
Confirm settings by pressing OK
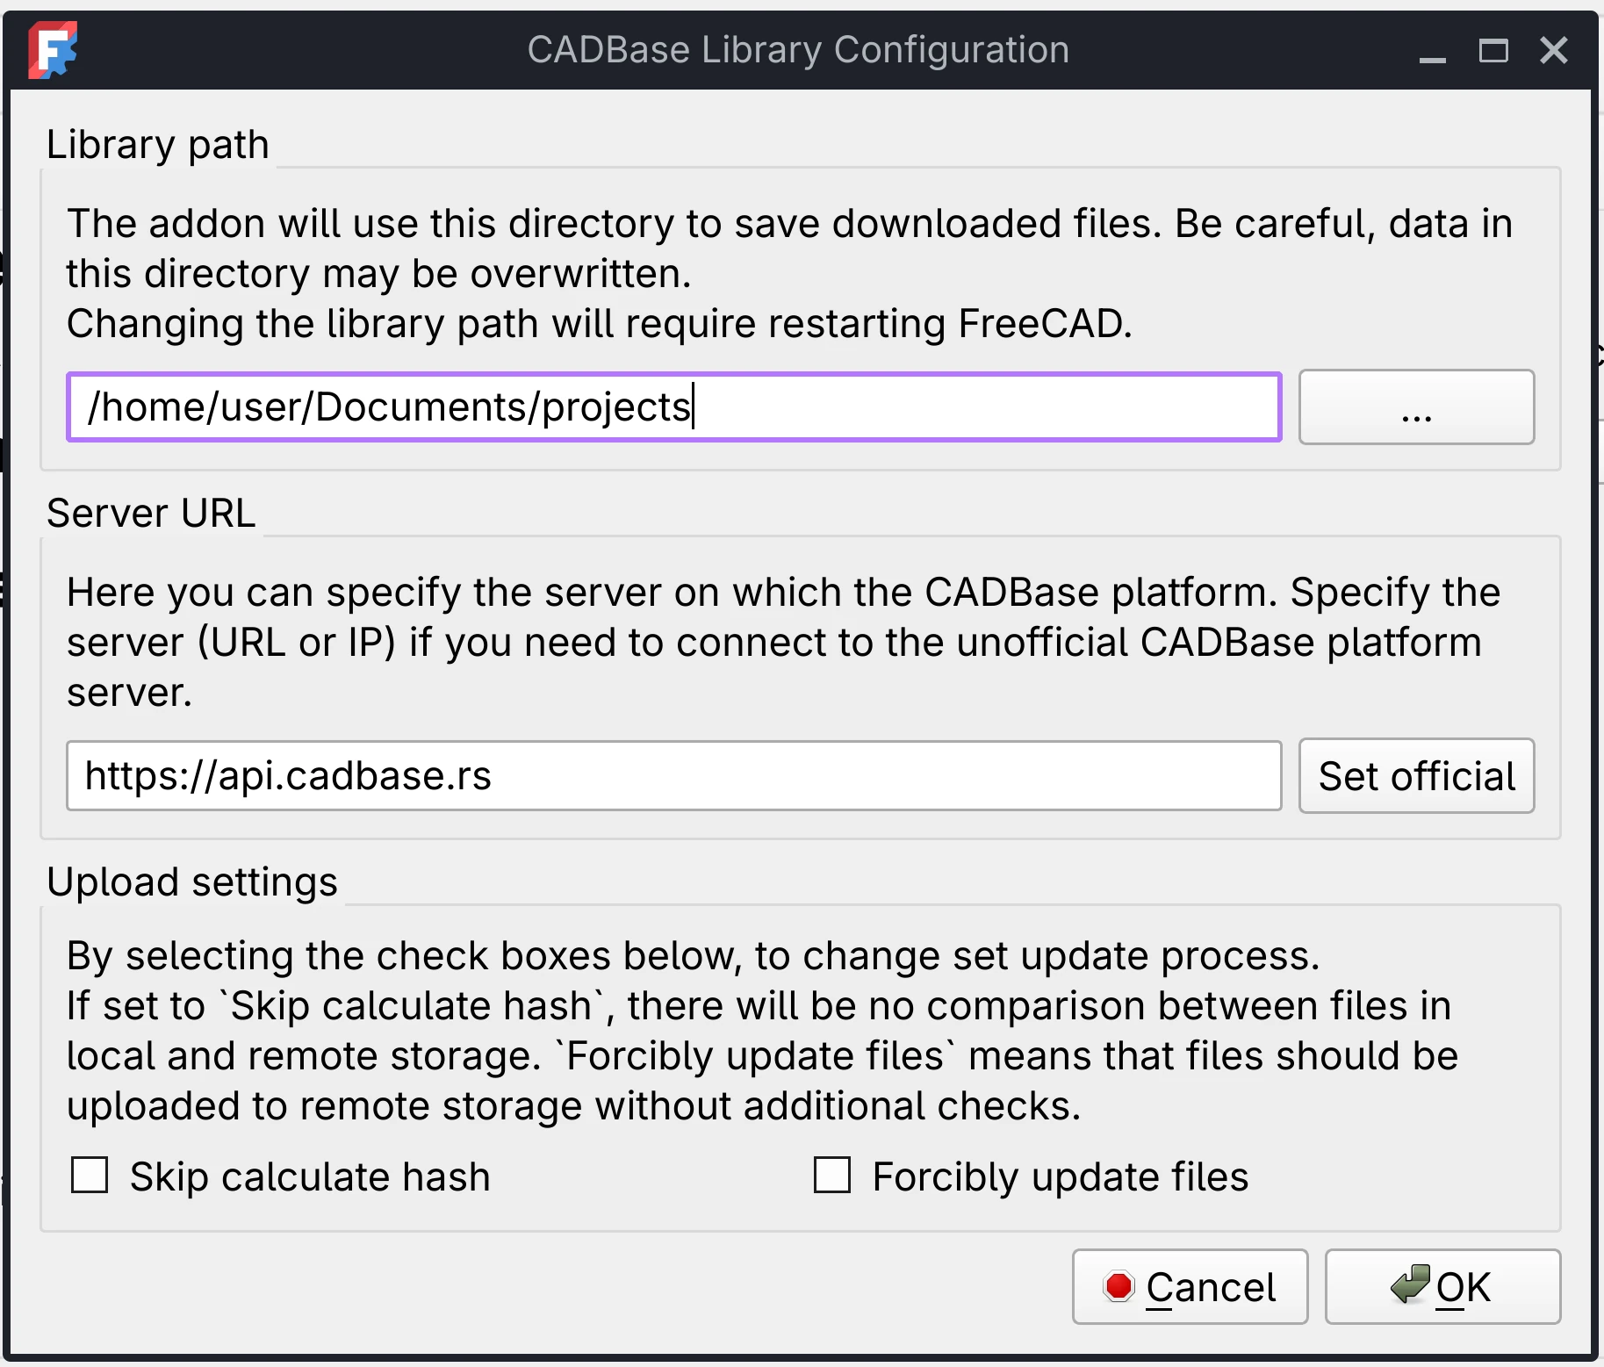pos(1443,1286)
